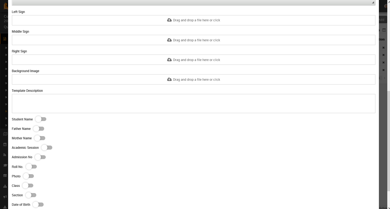Click the Middle Sign drag and drop text
The image size is (390, 209).
[196, 40]
